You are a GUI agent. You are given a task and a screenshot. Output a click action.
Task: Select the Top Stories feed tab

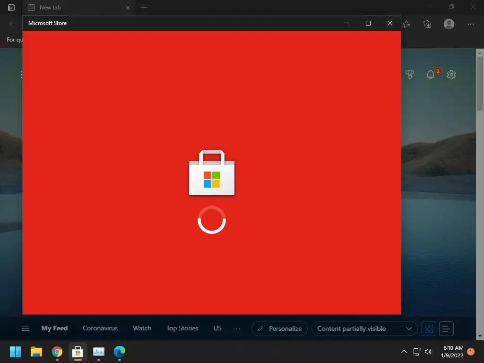click(182, 328)
